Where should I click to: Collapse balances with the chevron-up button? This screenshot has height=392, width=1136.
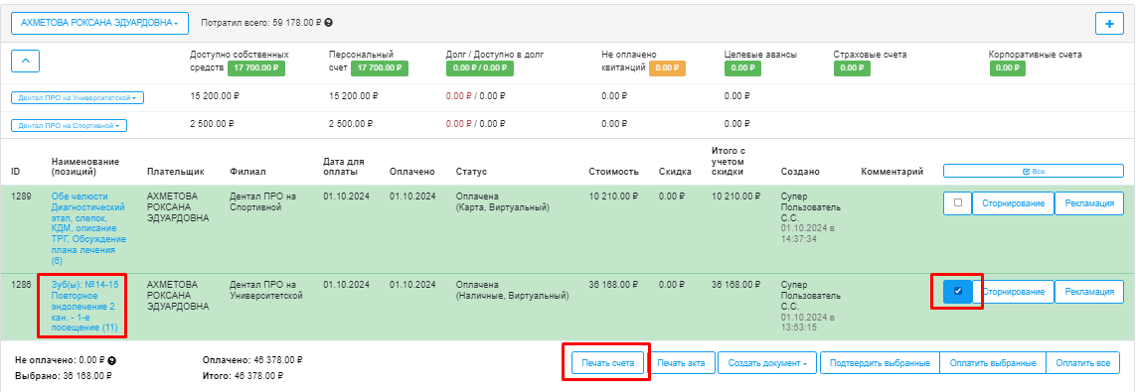click(26, 62)
